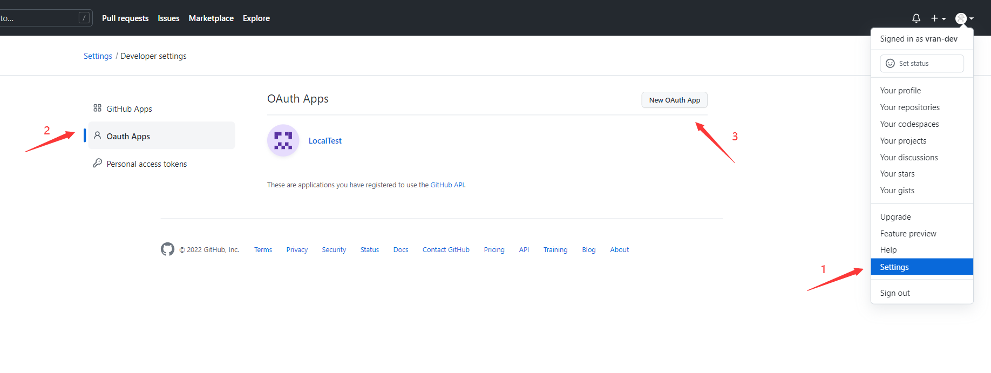Go to Pull requests in header
This screenshot has width=991, height=373.
point(125,18)
